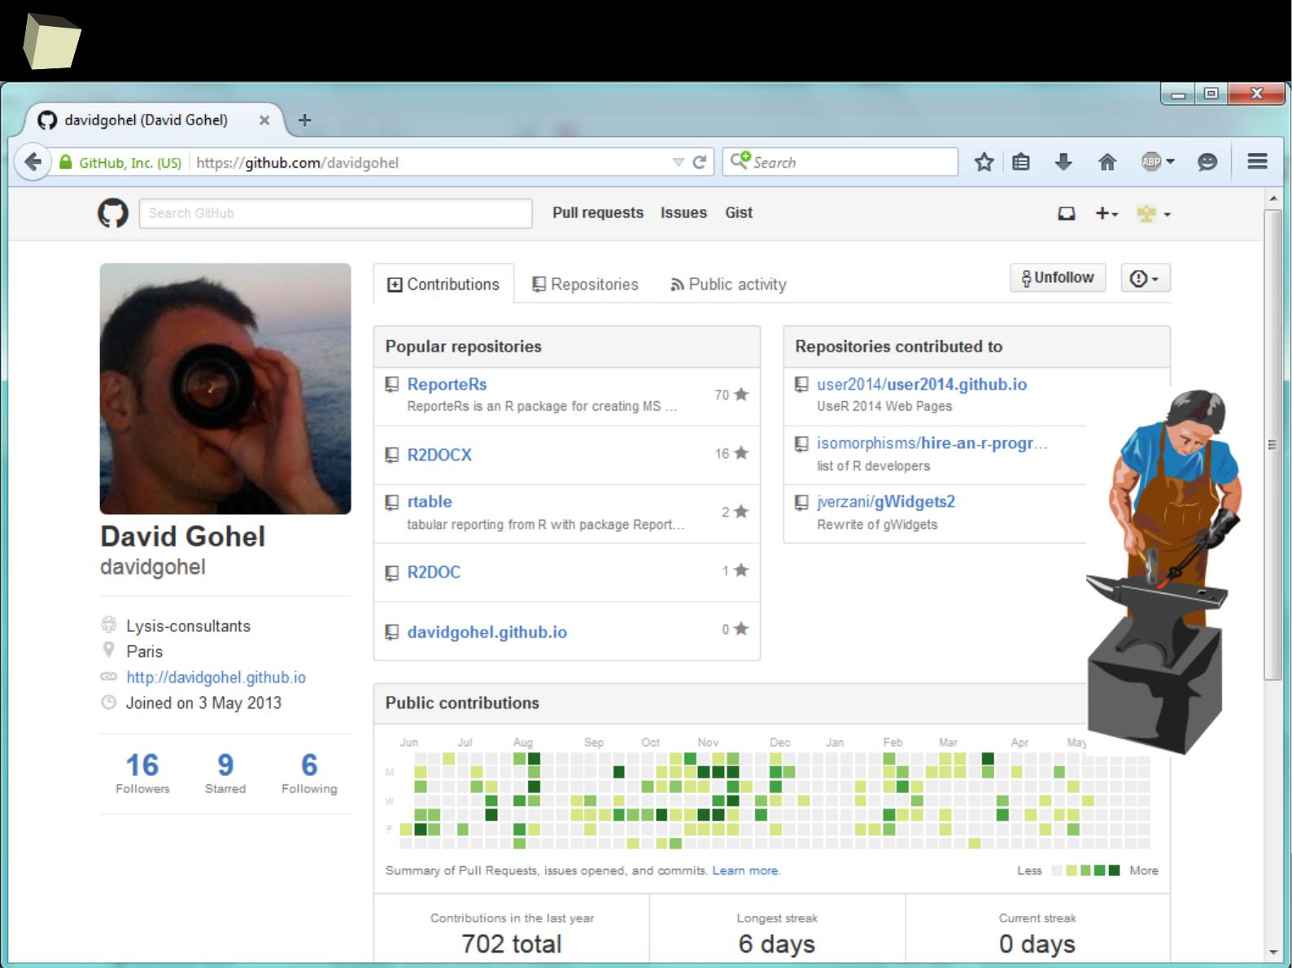Switch to the Contributions tab

[x=443, y=284]
